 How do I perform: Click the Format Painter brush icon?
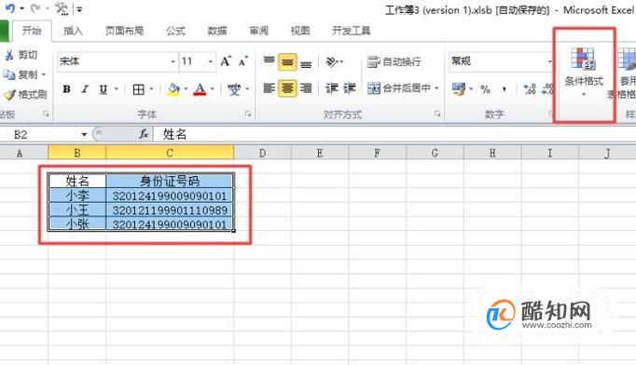coord(9,95)
